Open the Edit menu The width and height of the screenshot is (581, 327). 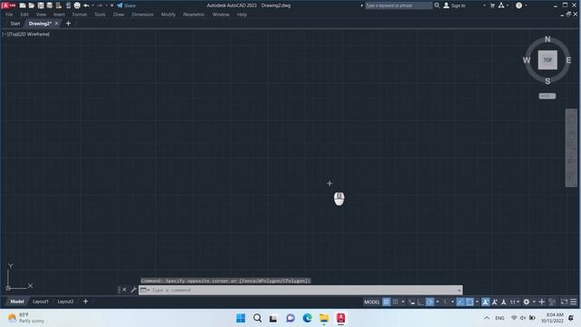coord(25,15)
